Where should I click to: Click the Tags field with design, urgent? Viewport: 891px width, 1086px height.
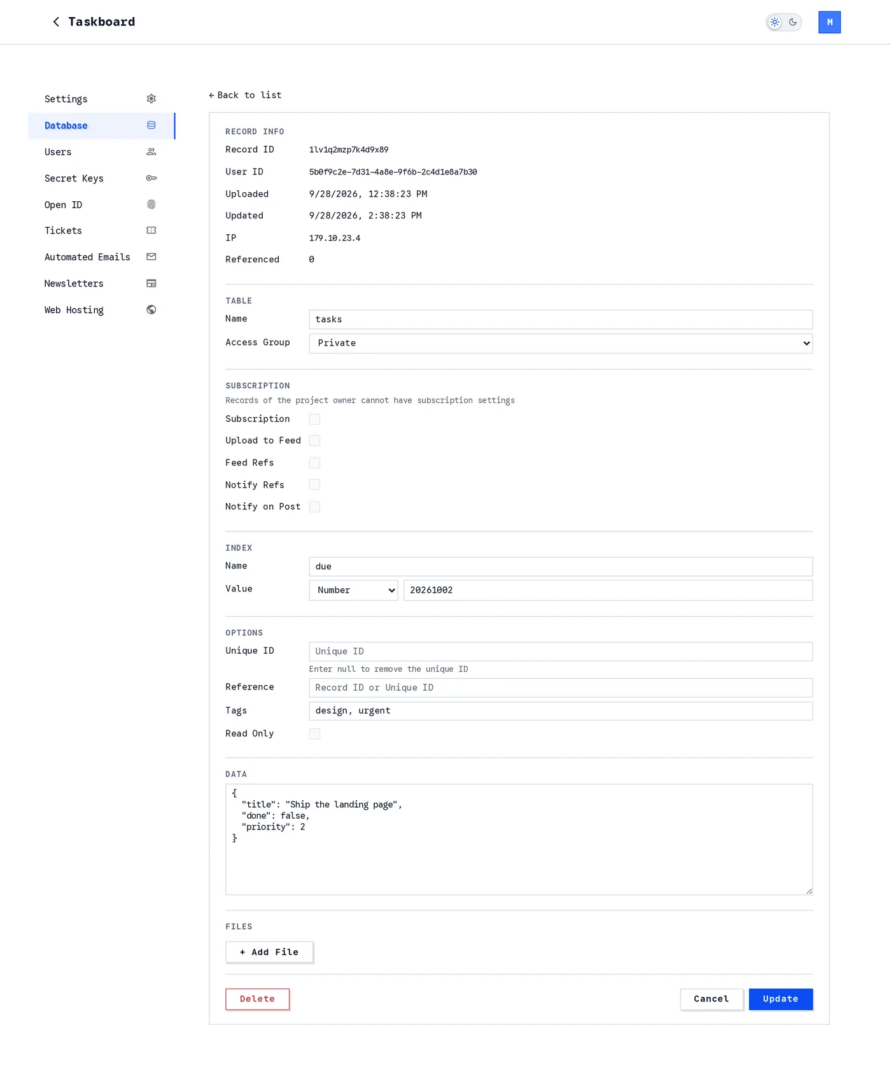(x=561, y=711)
